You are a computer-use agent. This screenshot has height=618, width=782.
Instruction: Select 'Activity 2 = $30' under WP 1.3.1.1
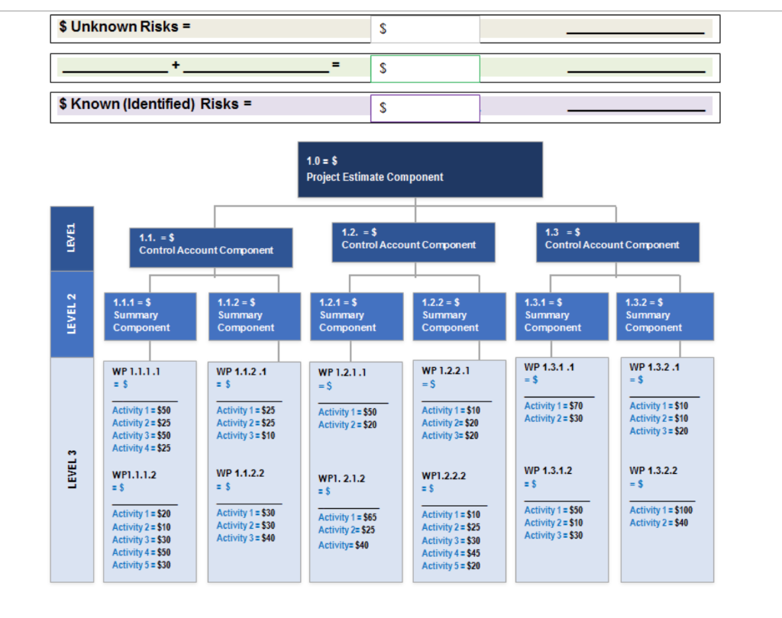pos(554,419)
